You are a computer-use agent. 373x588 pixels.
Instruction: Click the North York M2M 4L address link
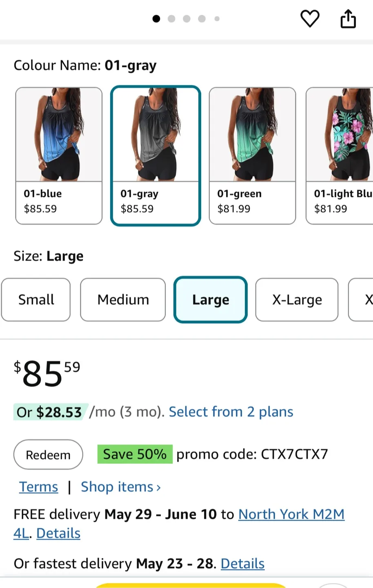click(x=291, y=514)
